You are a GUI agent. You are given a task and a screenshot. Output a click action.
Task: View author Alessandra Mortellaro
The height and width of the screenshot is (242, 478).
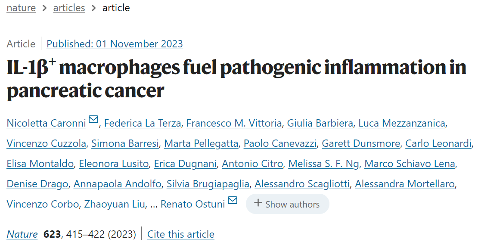[405, 184]
